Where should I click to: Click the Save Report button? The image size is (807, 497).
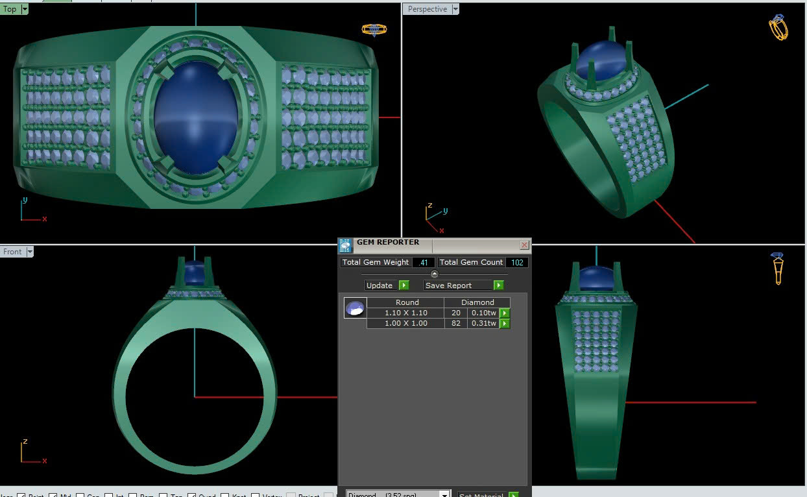coord(458,285)
